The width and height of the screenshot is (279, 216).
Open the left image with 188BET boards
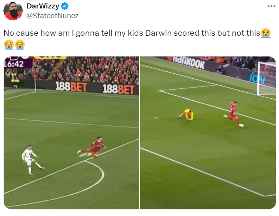71,133
